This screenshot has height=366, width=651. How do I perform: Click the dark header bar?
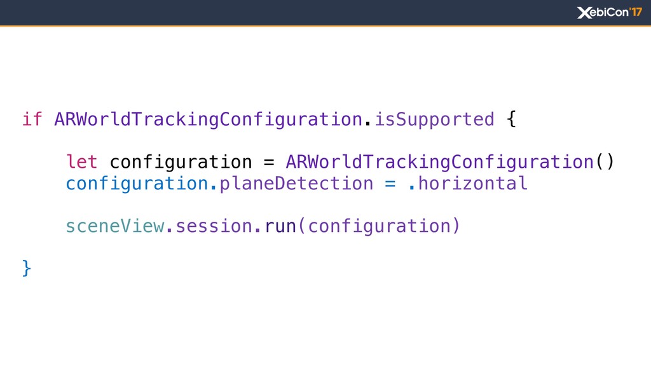click(x=325, y=13)
